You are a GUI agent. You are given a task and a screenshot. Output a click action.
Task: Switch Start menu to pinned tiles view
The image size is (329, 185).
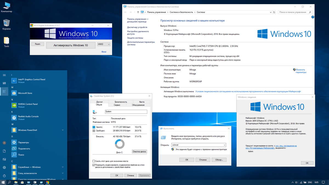tap(4, 83)
